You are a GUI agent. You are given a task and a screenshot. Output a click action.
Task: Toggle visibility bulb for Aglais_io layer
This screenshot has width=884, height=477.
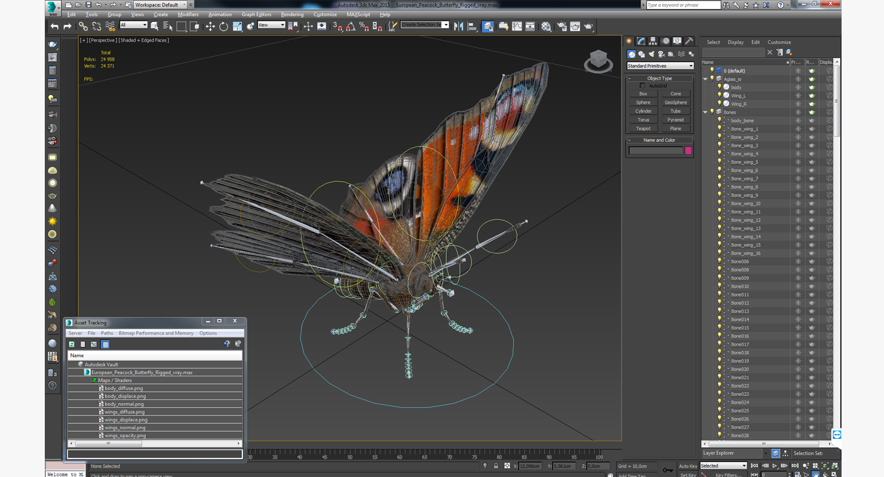[x=712, y=79]
